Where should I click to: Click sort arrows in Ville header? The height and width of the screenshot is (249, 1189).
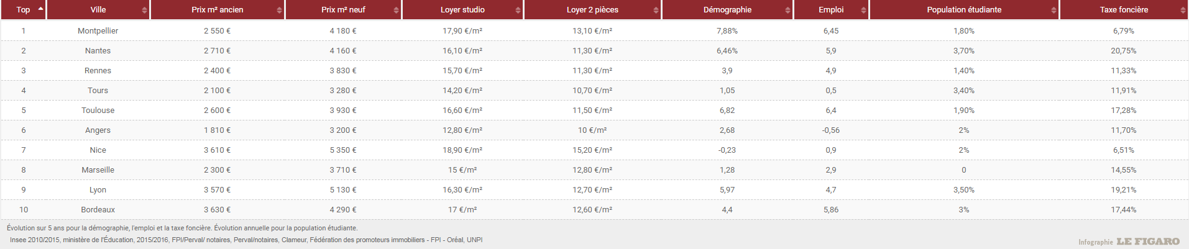(144, 10)
